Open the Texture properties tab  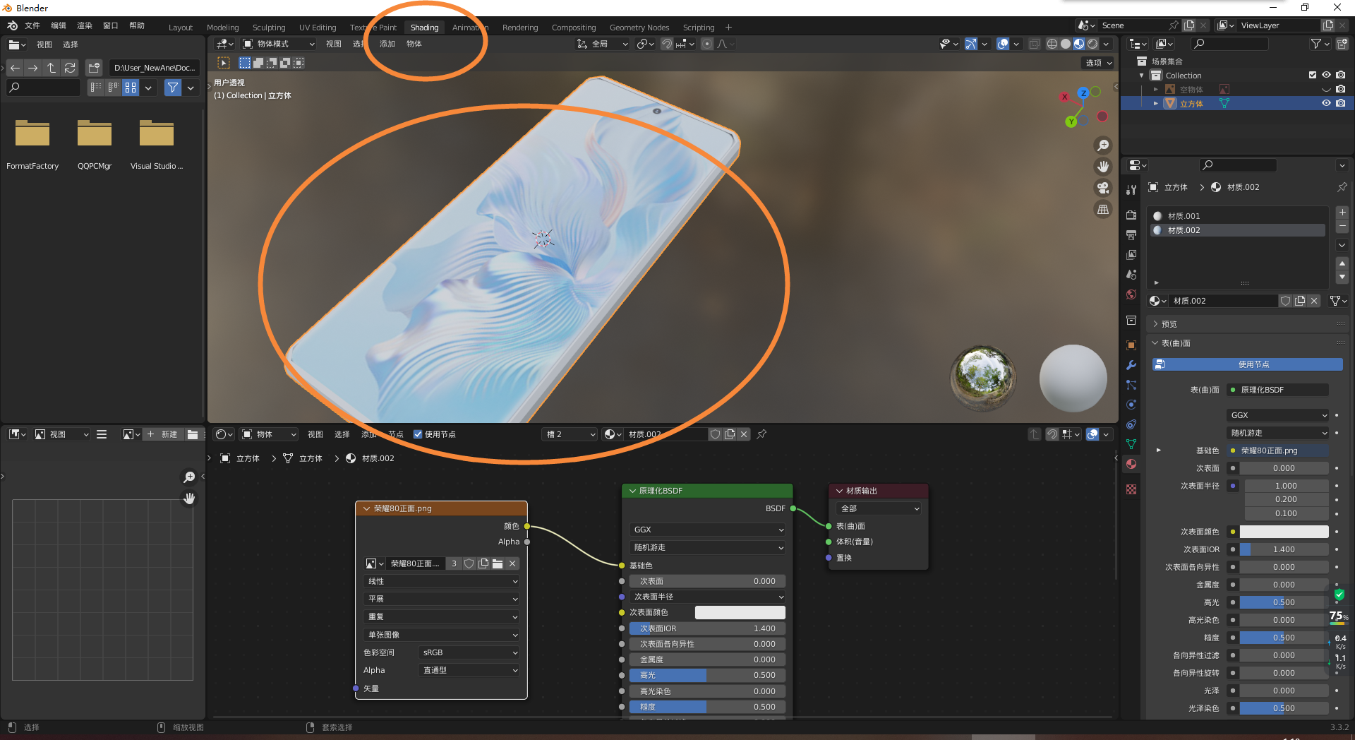tap(1131, 489)
